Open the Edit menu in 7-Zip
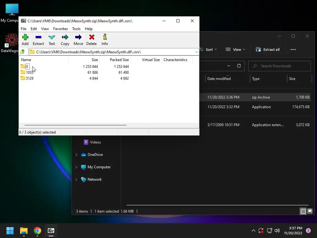This screenshot has width=317, height=238. pyautogui.click(x=33, y=29)
